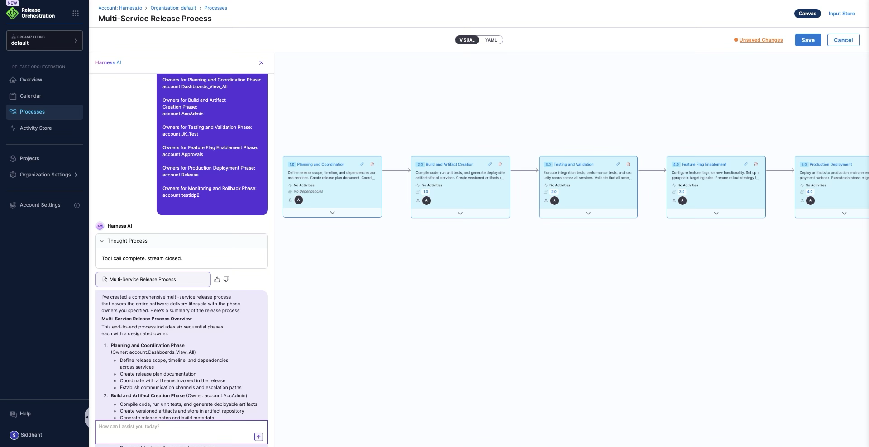Give thumbs down to AI response

point(226,280)
